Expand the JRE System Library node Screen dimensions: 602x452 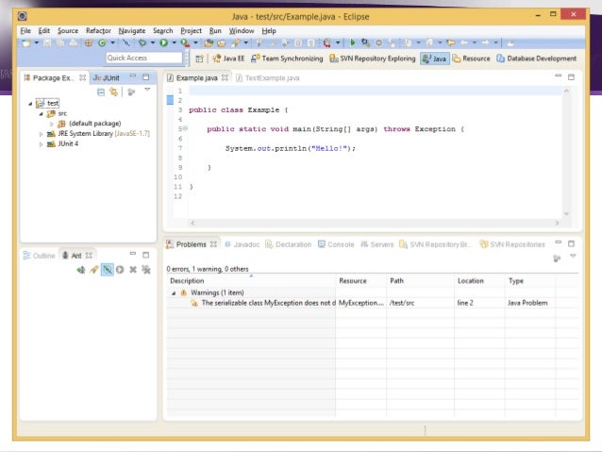pos(41,134)
